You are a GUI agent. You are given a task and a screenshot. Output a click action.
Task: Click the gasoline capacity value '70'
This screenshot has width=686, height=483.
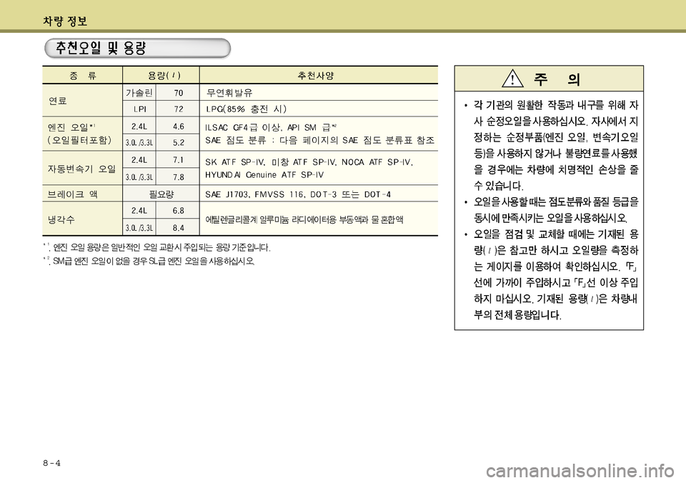(179, 93)
